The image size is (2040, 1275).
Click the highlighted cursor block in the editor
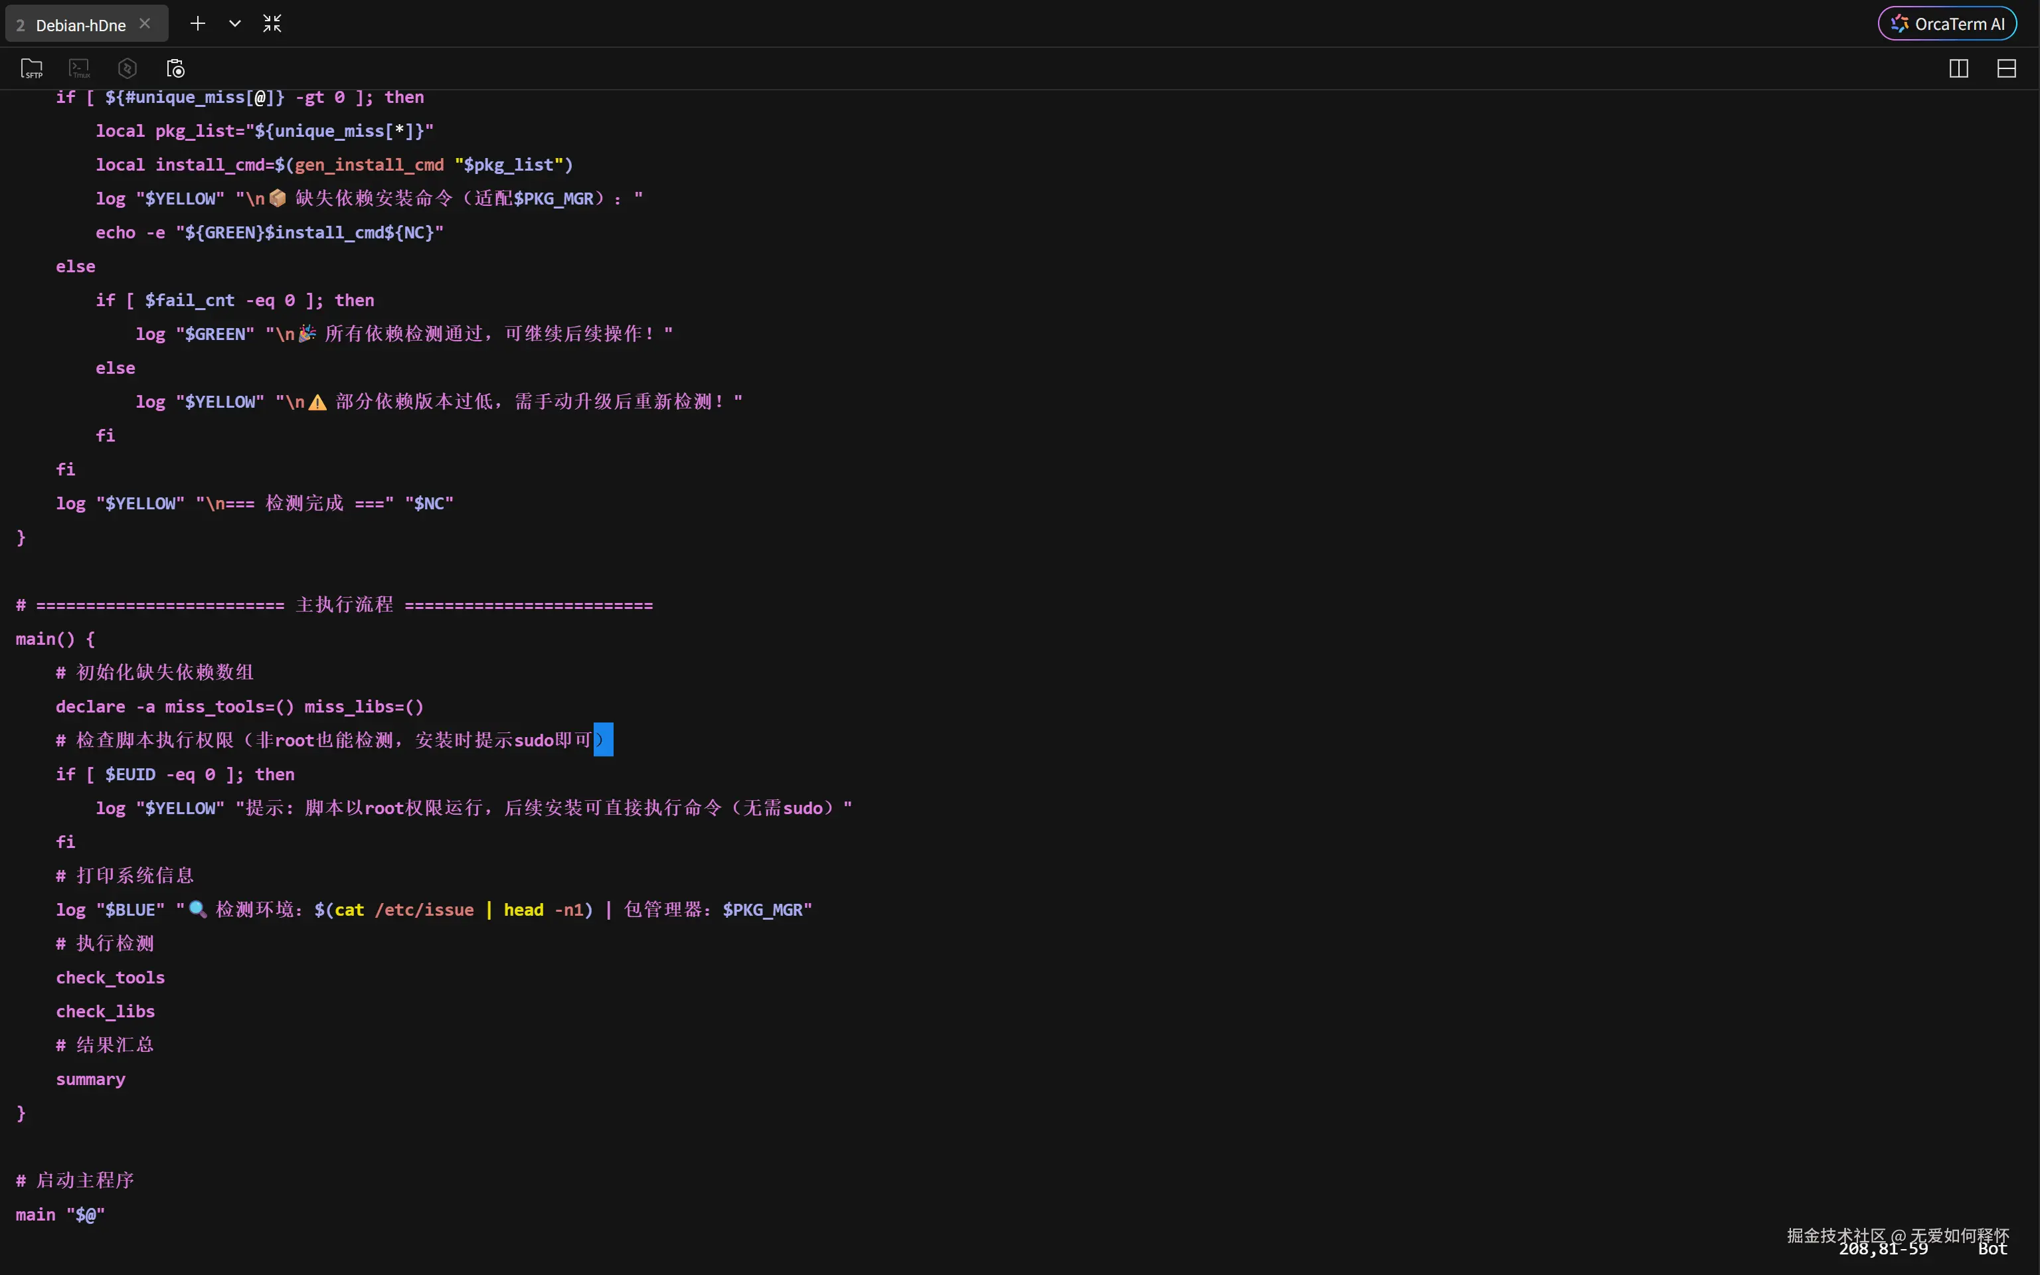click(604, 740)
